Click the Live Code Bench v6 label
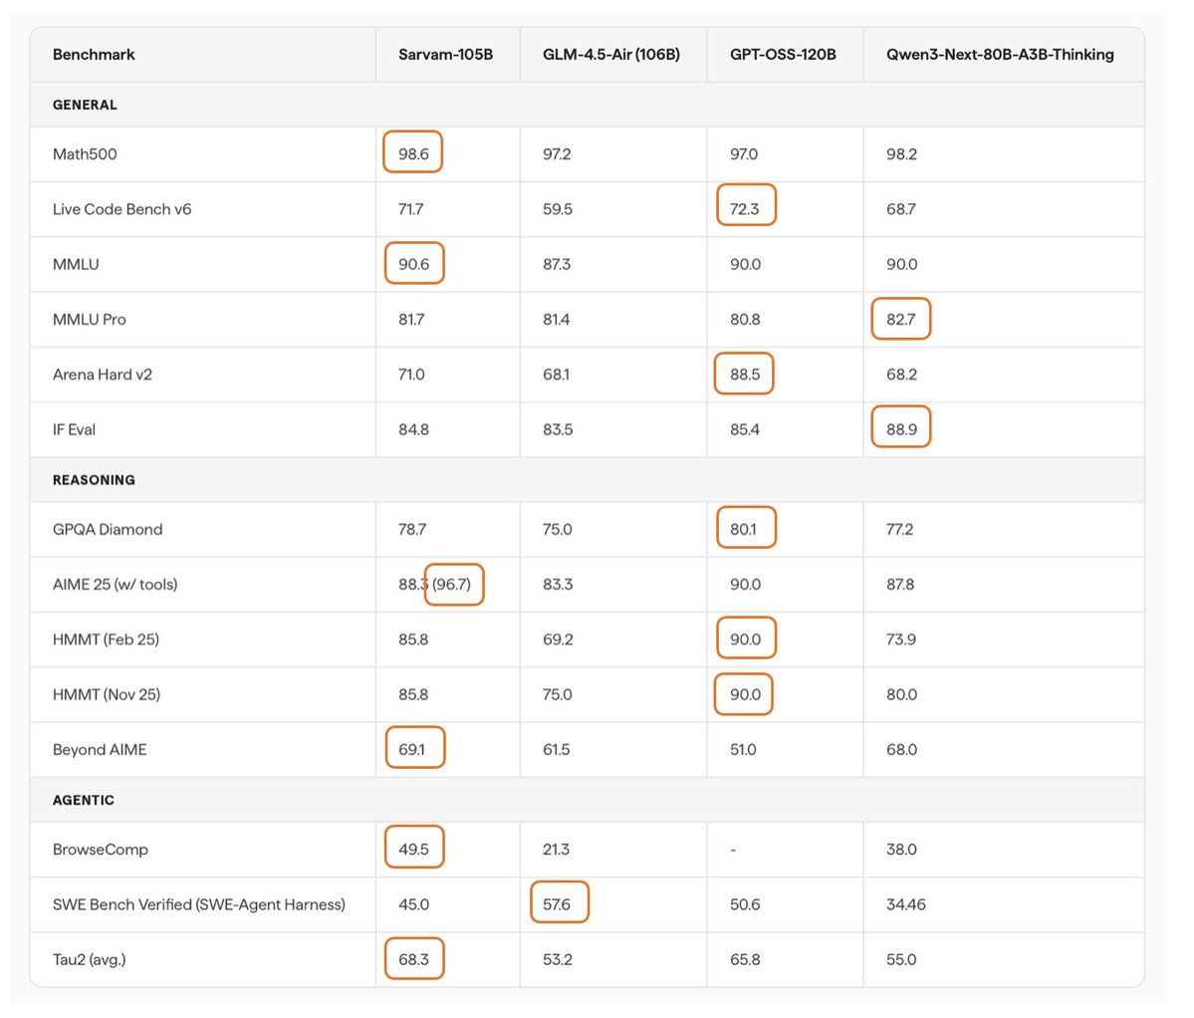 [121, 209]
